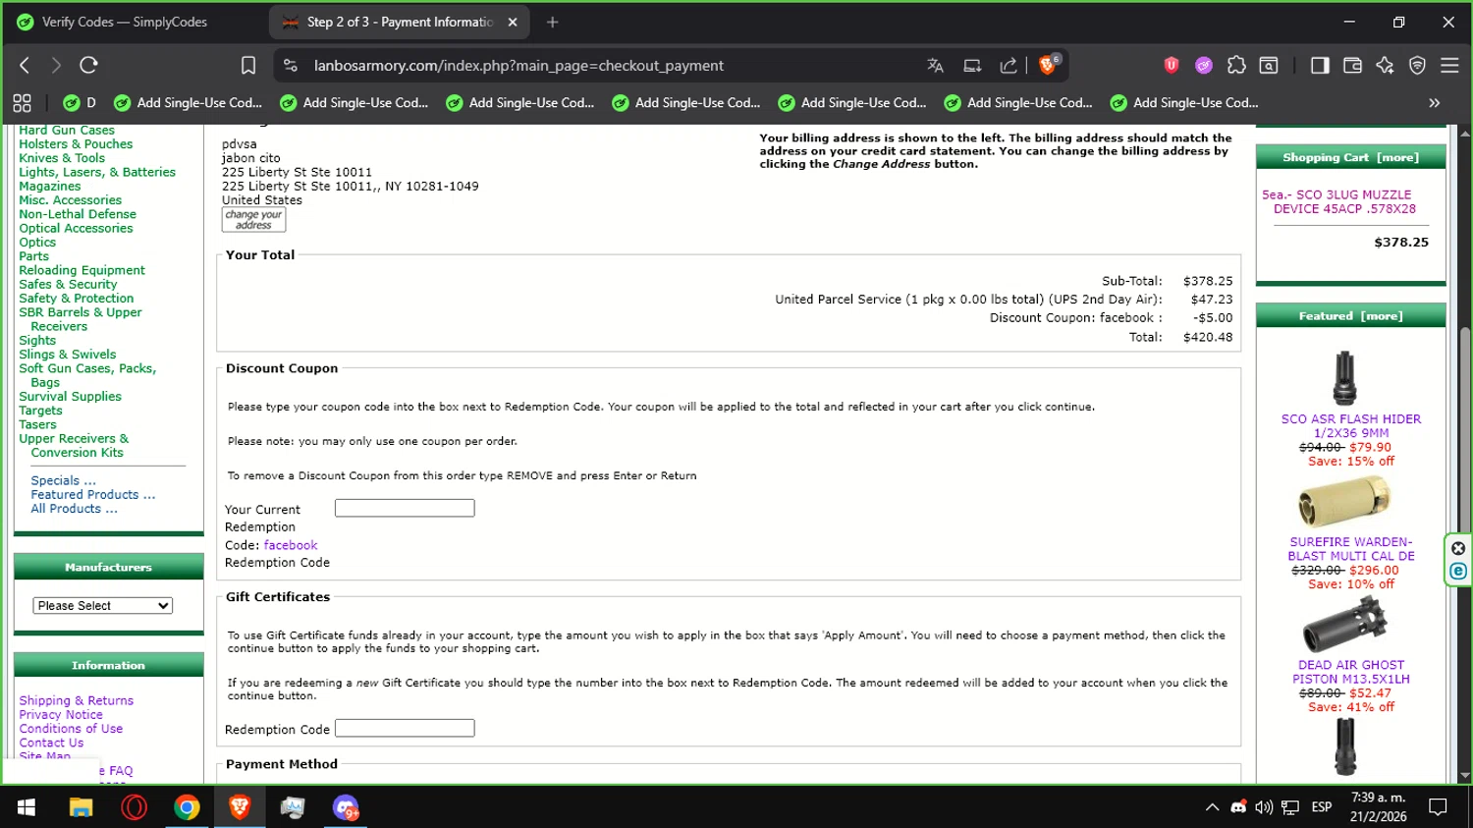Open the browser main menu
Screen dimensions: 1473x828
1449,65
